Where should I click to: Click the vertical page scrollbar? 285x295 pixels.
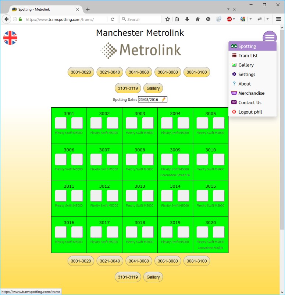282,130
